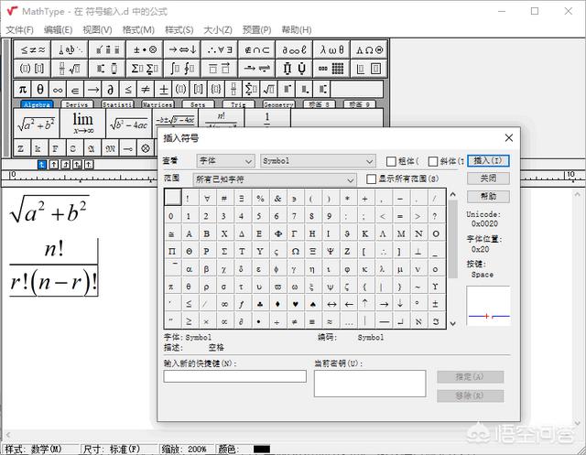Expand the range 所有已知字符 dropdown

(x=275, y=179)
